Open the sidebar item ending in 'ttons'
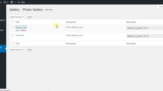 (3, 20)
